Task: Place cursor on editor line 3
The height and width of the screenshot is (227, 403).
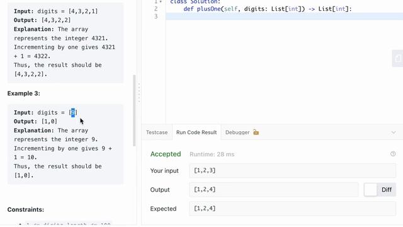Action: click(284, 16)
